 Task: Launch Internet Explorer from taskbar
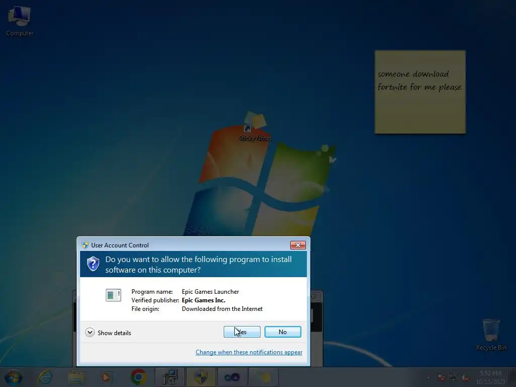point(45,377)
